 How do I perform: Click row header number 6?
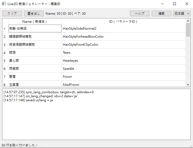tap(5, 69)
